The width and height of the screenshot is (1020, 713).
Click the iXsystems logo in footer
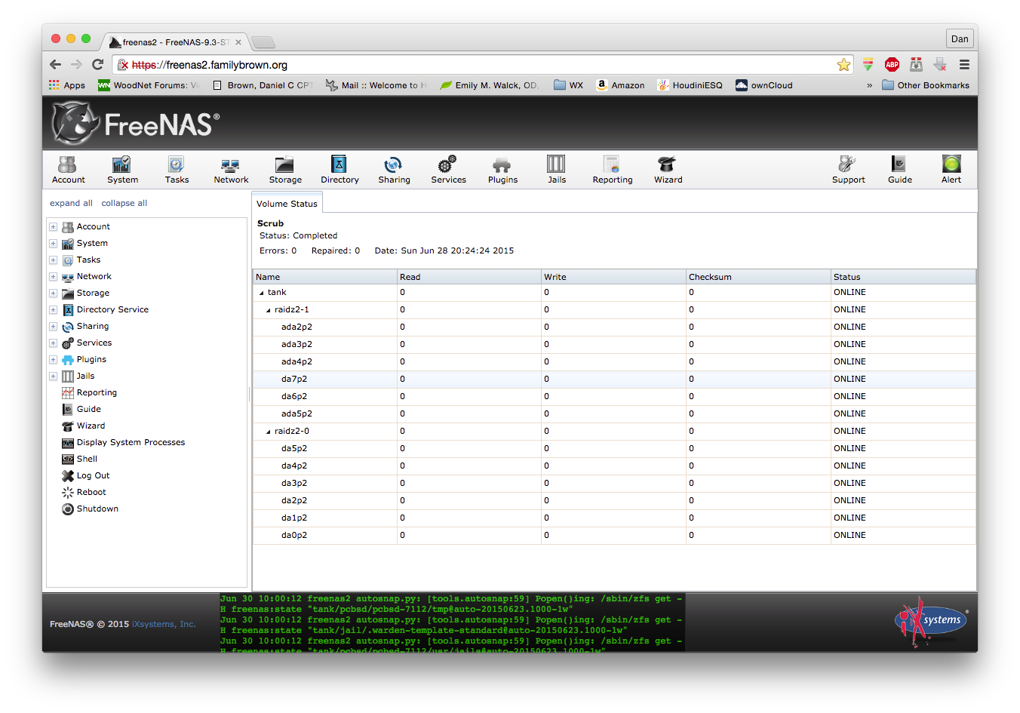tap(931, 621)
